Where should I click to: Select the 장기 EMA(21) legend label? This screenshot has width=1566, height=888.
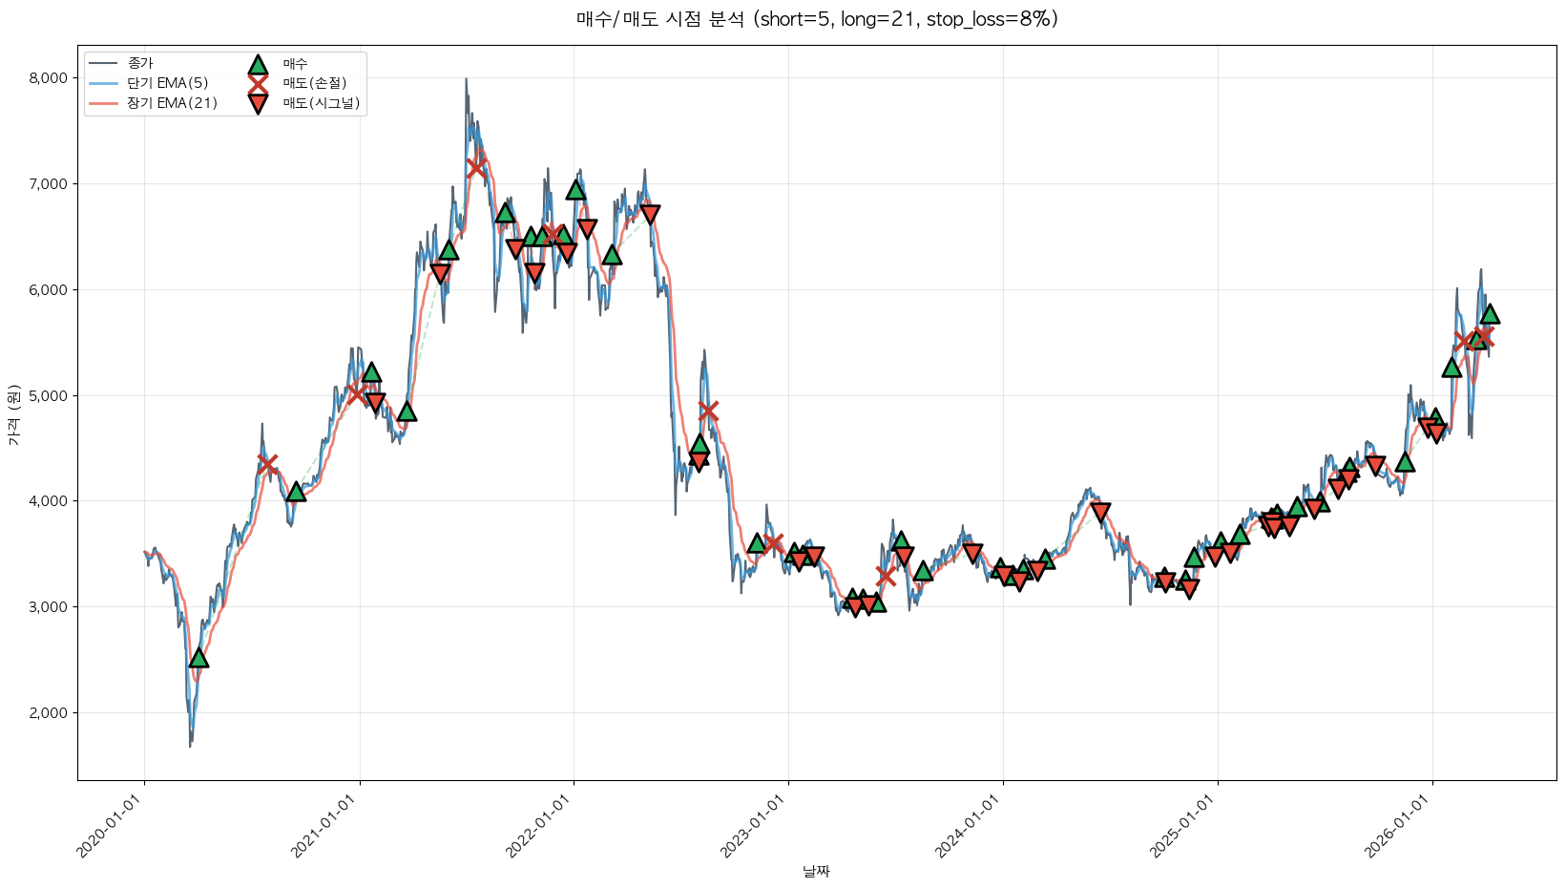point(172,103)
